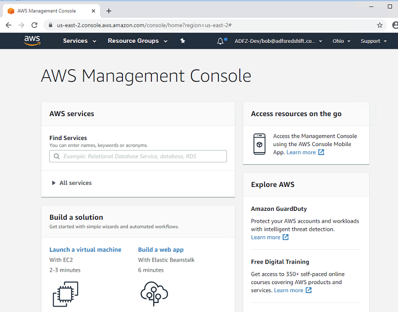Click the 'AWS services' panel heading

pyautogui.click(x=72, y=114)
